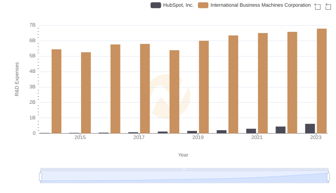Click the right data zoom slider handle
Image resolution: width=336 pixels, height=193 pixels.
click(x=328, y=177)
